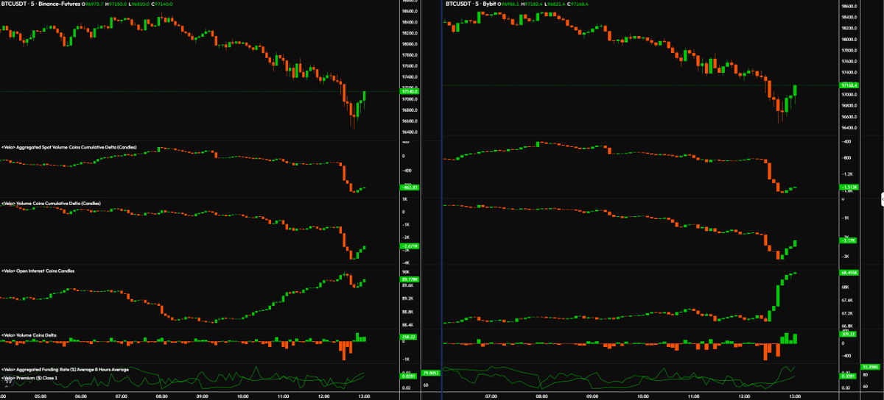884x400 pixels.
Task: Click the 68.455K open interest tag
Action: 850,272
